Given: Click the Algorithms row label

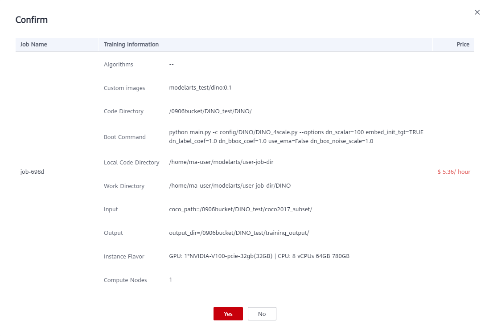Looking at the screenshot, I should point(118,65).
